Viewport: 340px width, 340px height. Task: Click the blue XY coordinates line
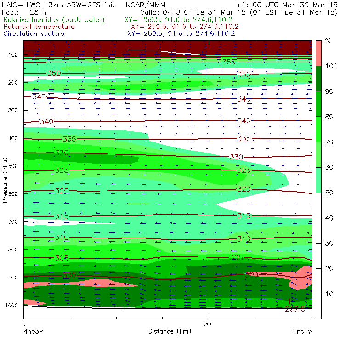181,34
